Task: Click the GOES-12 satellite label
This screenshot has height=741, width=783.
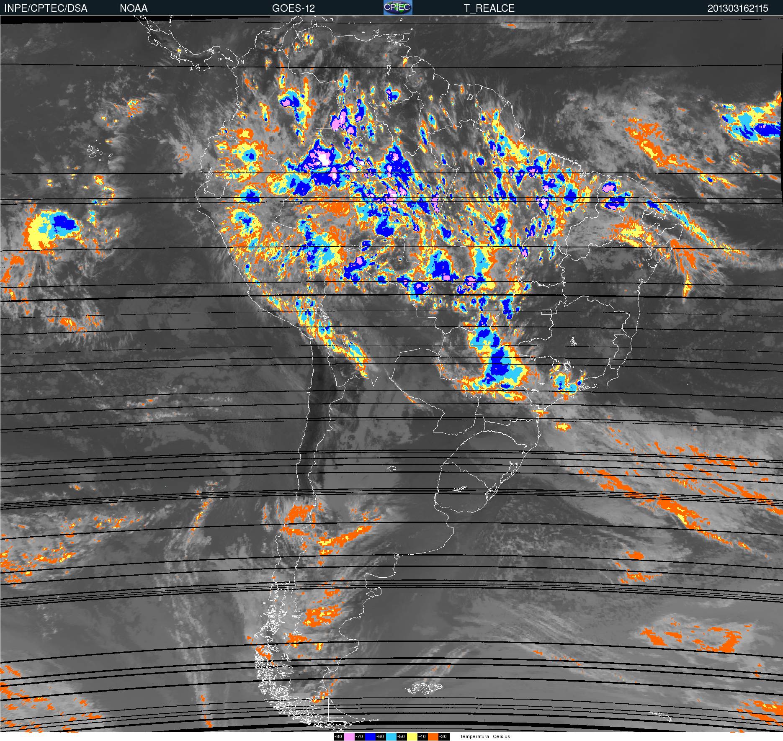Action: click(x=293, y=8)
